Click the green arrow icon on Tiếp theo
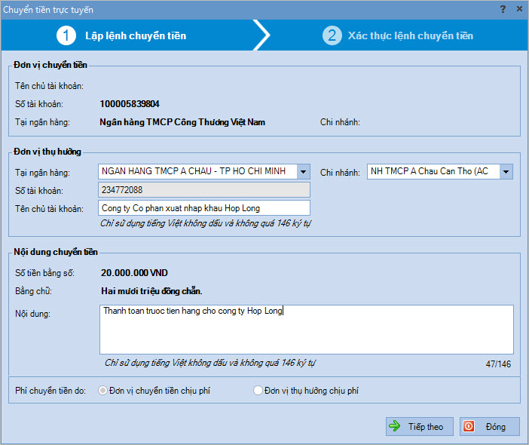Viewport: 529px width, 445px height. pos(395,426)
